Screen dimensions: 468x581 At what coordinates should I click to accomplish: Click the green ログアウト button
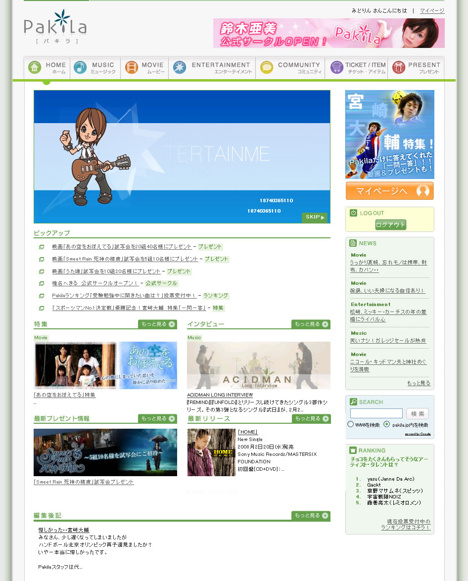point(390,224)
